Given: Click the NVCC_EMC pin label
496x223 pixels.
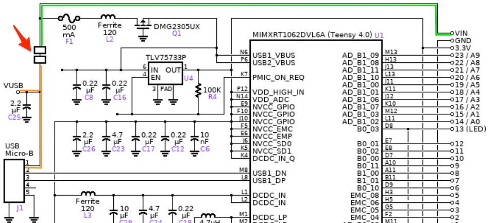Looking at the screenshot, I should coord(272,129).
